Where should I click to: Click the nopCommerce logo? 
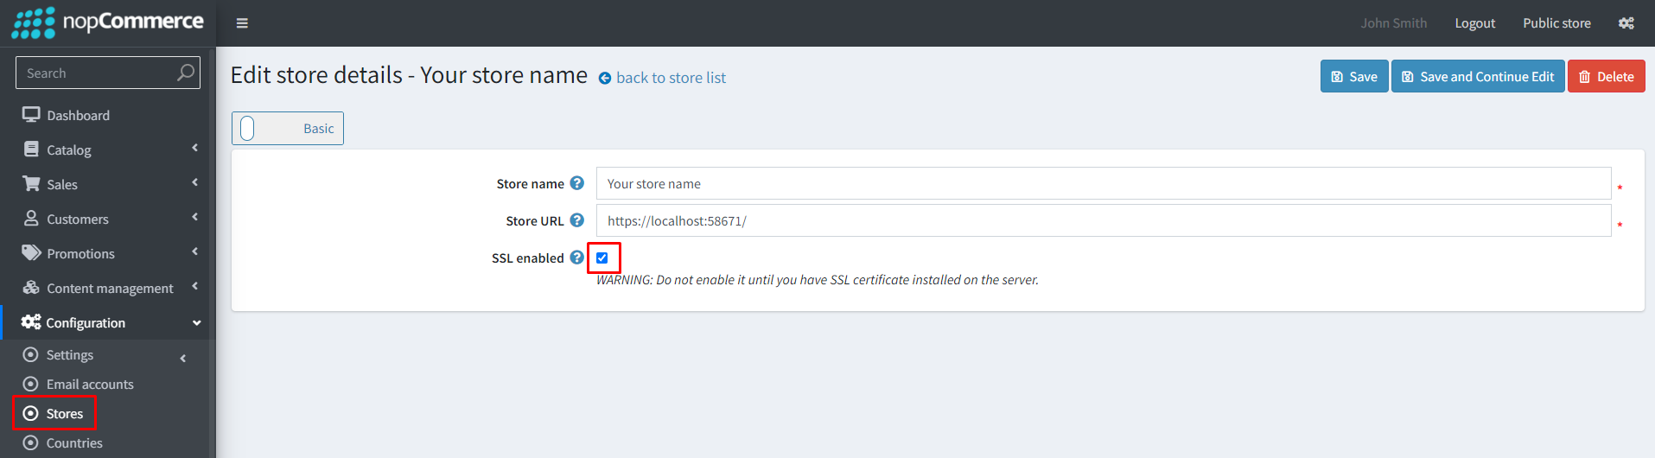pos(107,22)
